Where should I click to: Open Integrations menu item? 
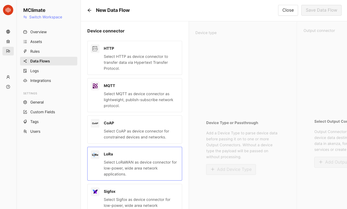[49, 81]
